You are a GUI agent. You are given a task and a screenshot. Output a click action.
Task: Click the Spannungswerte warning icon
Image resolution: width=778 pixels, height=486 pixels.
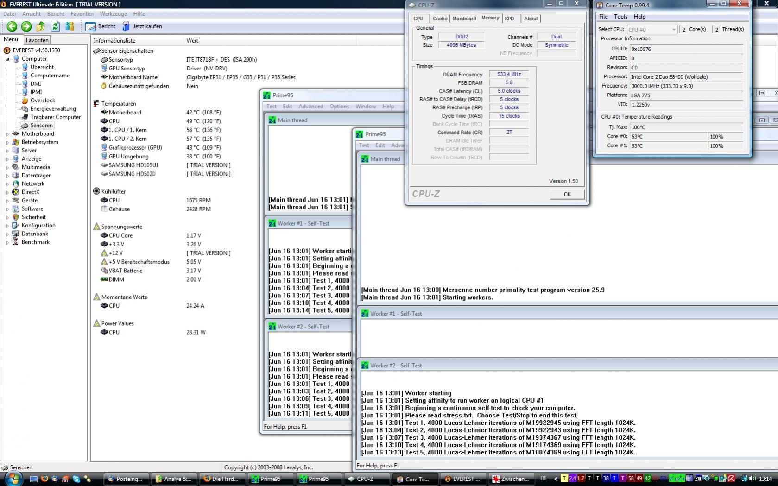pyautogui.click(x=96, y=227)
